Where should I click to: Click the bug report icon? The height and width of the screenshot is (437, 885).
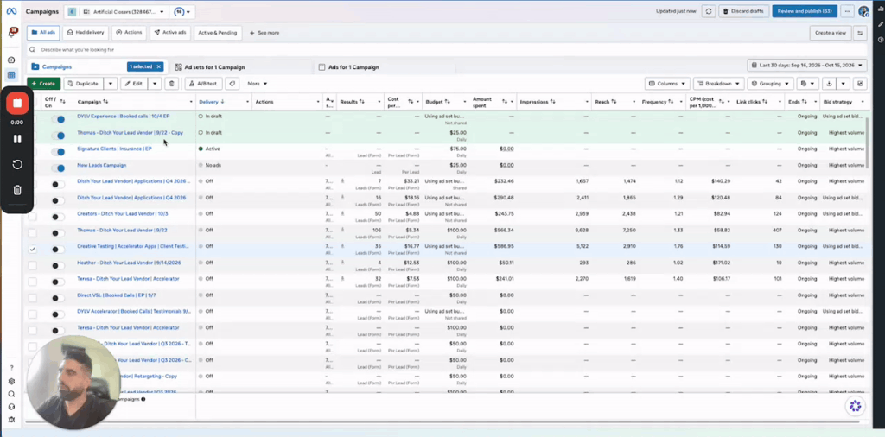pos(11,420)
